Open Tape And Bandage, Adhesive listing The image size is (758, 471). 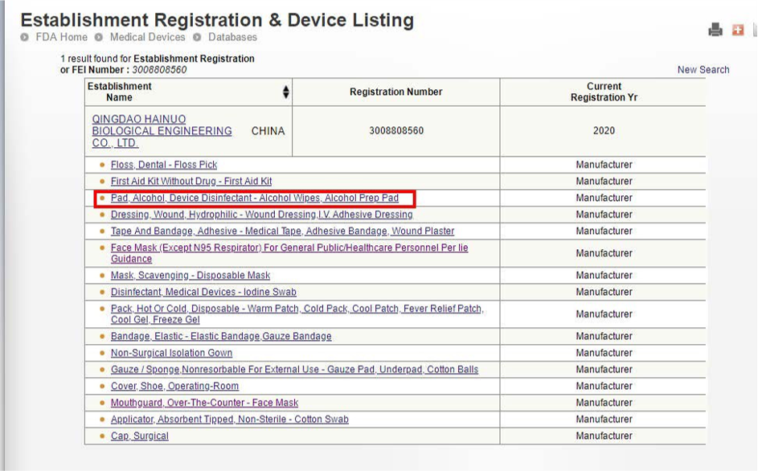click(282, 231)
